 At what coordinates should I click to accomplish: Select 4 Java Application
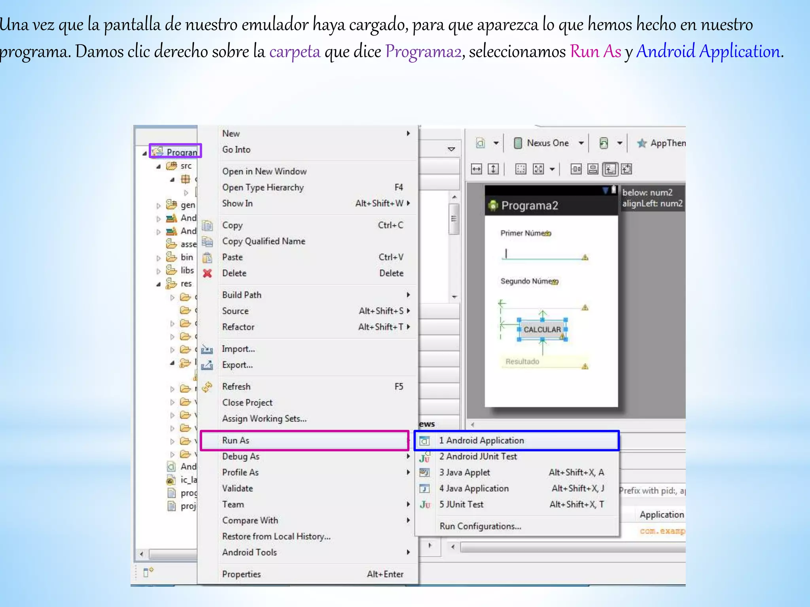point(517,488)
